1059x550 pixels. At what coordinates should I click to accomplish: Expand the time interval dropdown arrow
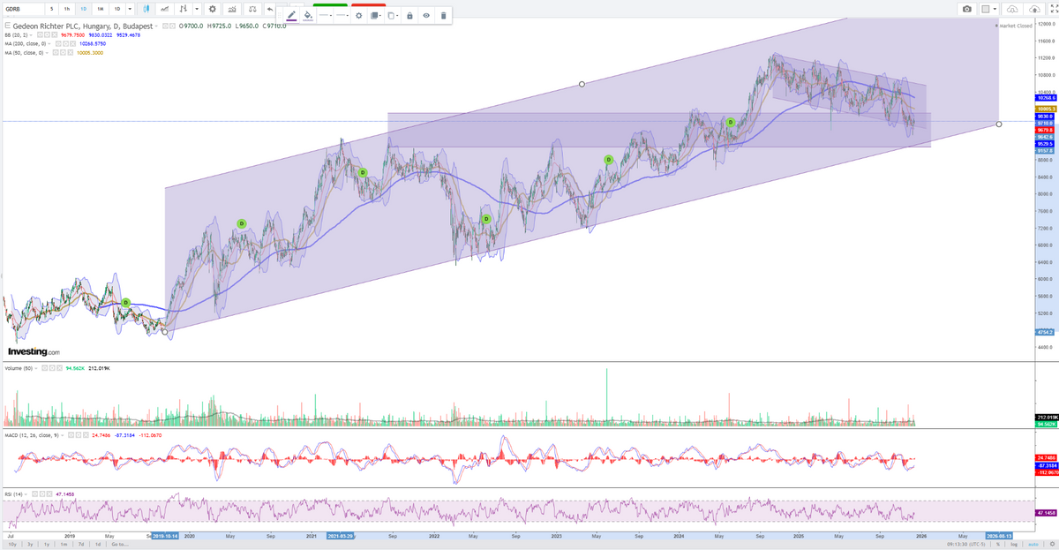click(x=131, y=9)
